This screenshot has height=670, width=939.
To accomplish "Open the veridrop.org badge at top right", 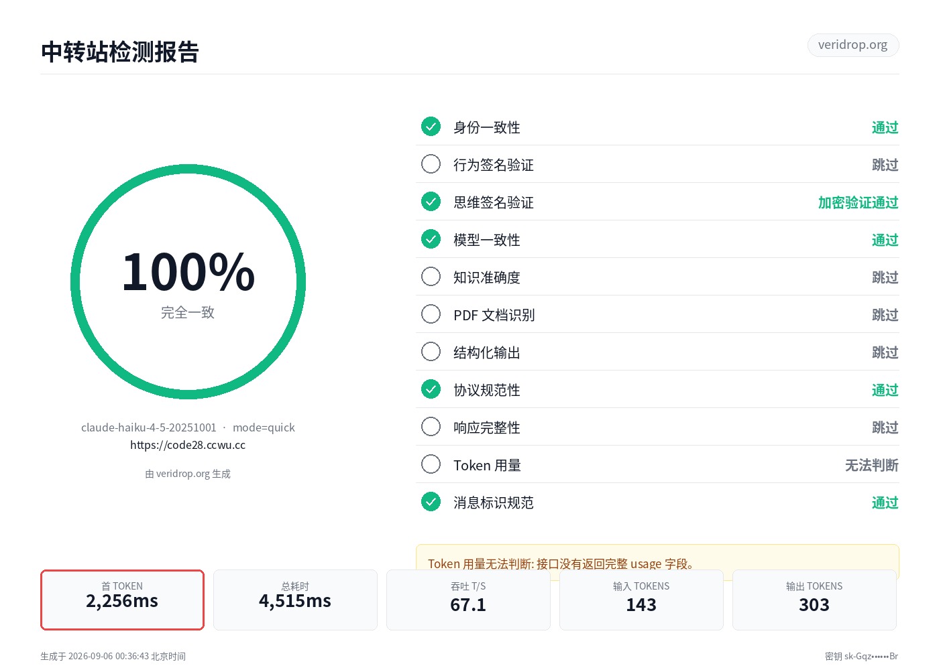I will pos(852,45).
